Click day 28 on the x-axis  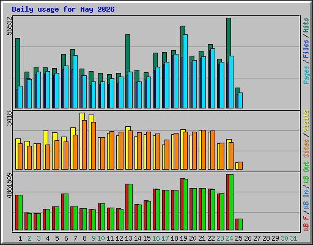(266, 238)
